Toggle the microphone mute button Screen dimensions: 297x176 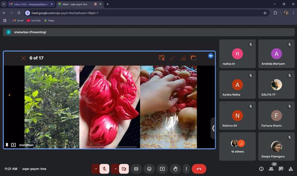105,169
